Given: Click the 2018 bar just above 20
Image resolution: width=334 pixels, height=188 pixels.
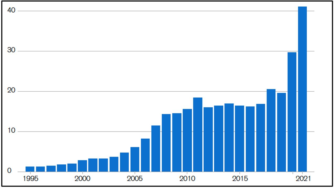Looking at the screenshot, I should (x=271, y=130).
